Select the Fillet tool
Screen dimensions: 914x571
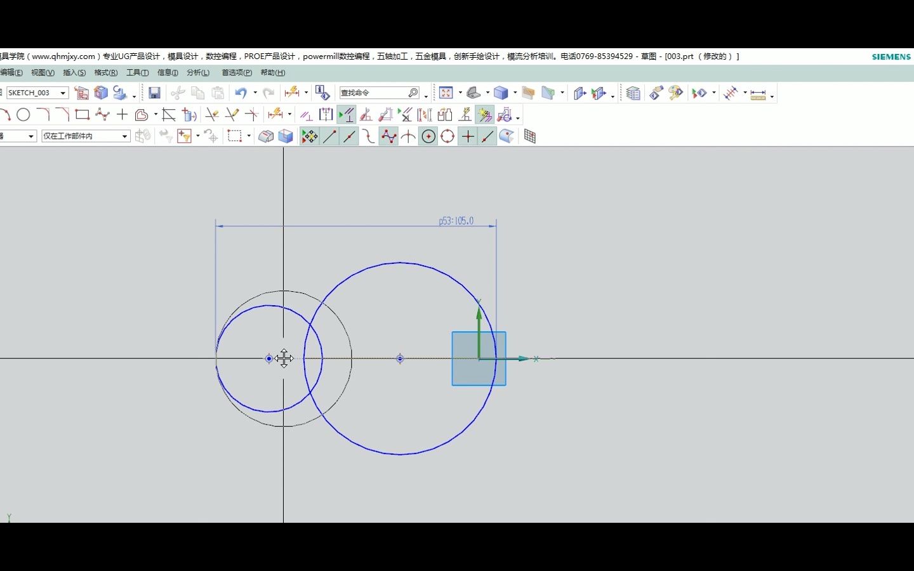[44, 115]
